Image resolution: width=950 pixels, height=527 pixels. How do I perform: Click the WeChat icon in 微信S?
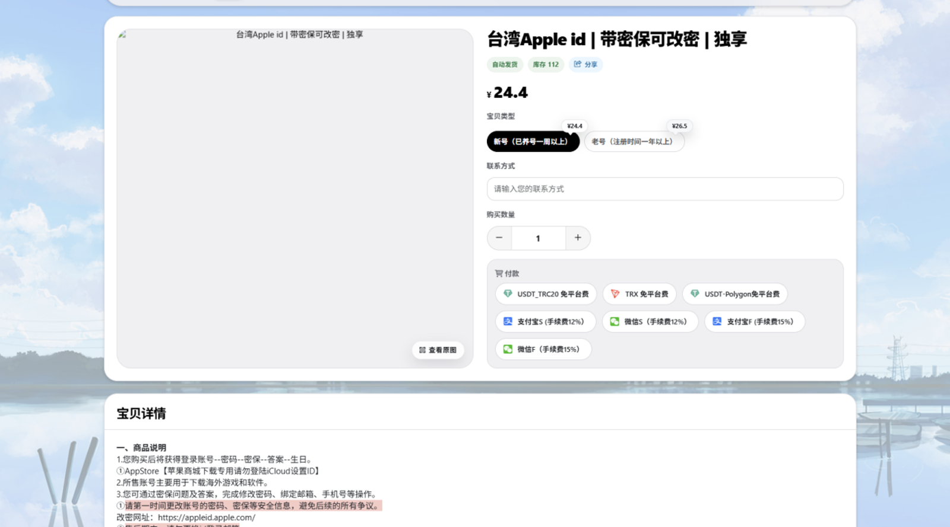615,321
